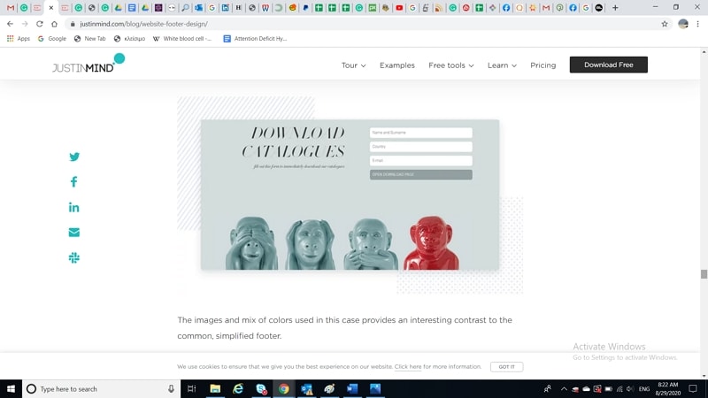Open the Apps bookmarks shortcut
This screenshot has height=398, width=708.
click(19, 38)
